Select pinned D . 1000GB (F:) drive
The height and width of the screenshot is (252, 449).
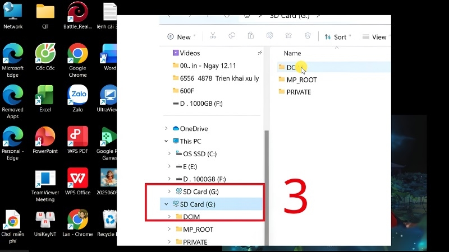[x=198, y=104]
